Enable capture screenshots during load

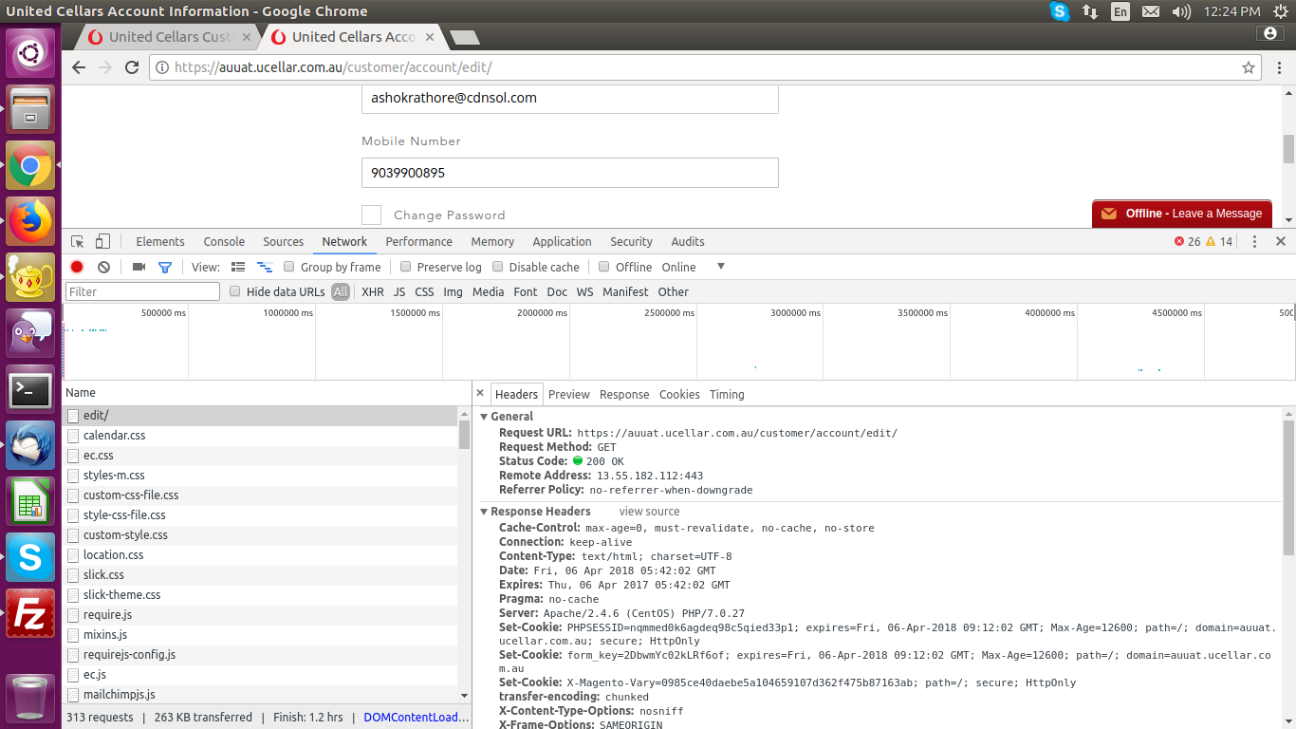[x=138, y=267]
